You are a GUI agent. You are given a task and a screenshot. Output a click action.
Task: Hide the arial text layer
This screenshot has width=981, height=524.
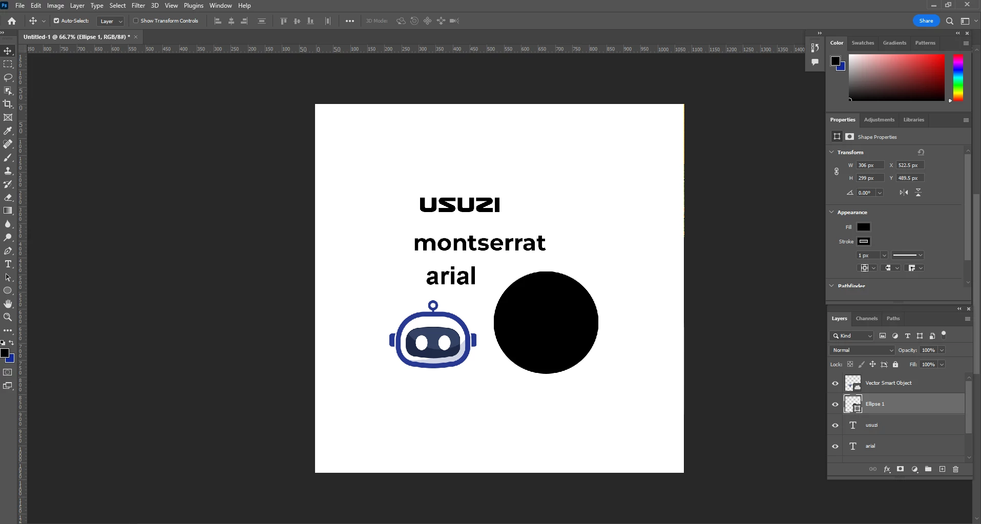click(x=835, y=446)
